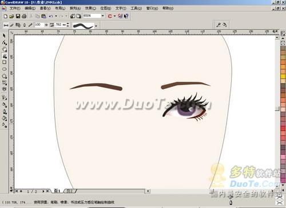Click the Print icon
The height and width of the screenshot is (208, 286).
click(24, 16)
